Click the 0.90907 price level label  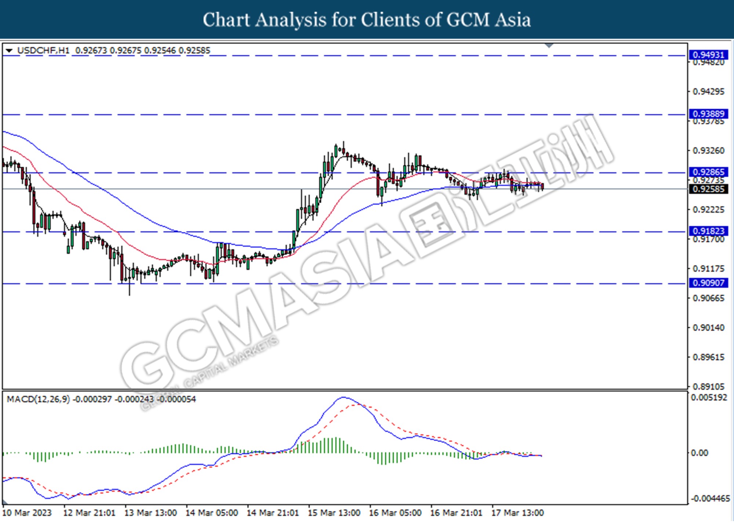click(708, 283)
